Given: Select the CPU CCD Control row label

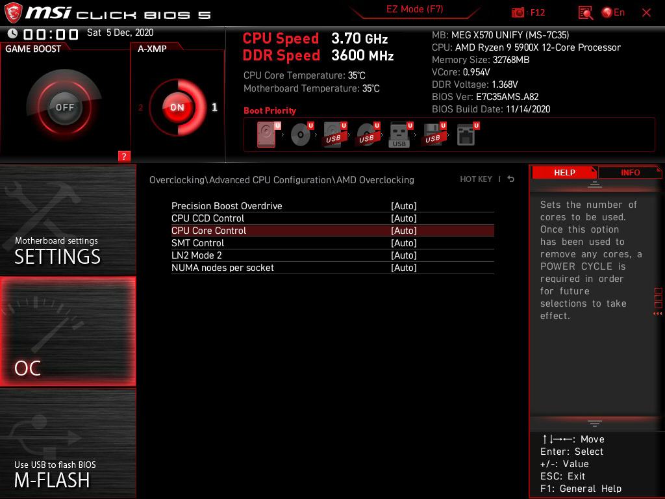Looking at the screenshot, I should pos(208,218).
